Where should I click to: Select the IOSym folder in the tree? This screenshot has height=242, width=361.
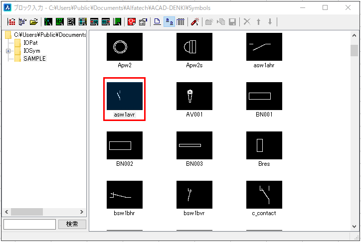click(32, 51)
